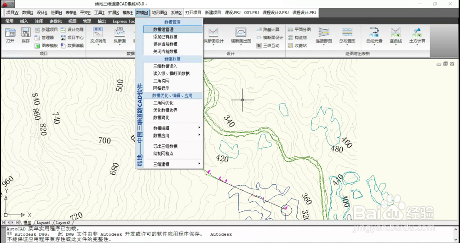Screen dimensions: 460x243
Task: Open recent project 001.PRJ
Action: click(x=252, y=12)
